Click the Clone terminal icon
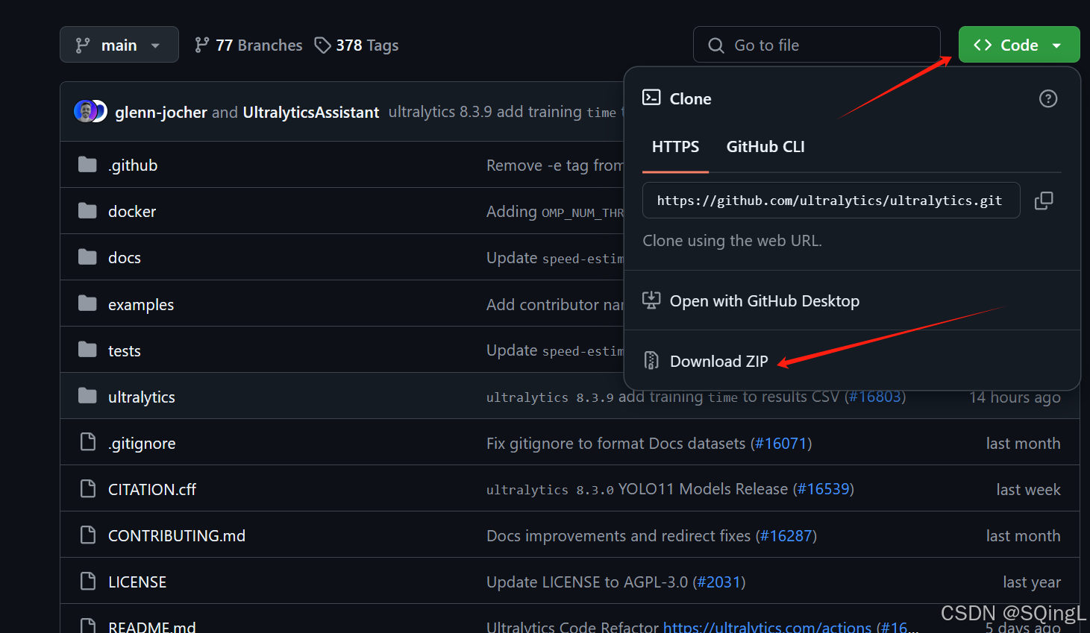Screen dimensions: 1090x633 pyautogui.click(x=651, y=98)
